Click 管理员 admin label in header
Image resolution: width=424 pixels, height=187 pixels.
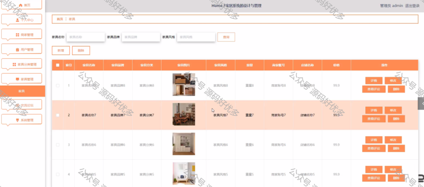pos(392,6)
